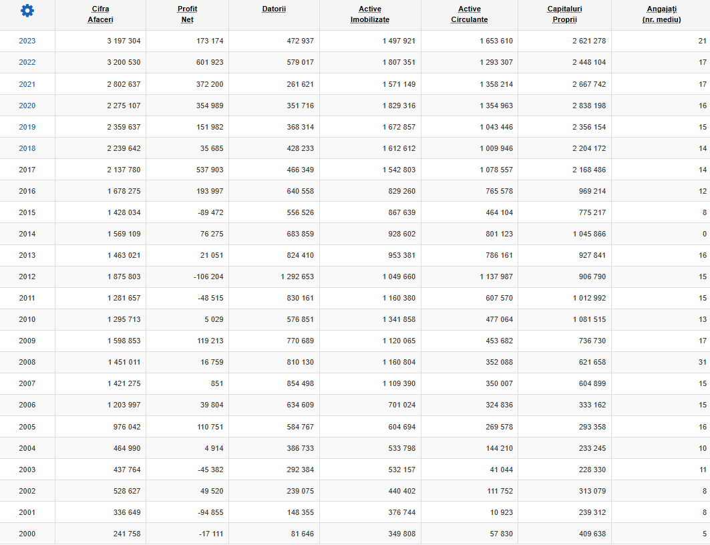The image size is (710, 545).
Task: Open the 2023 year link
Action: coord(27,41)
